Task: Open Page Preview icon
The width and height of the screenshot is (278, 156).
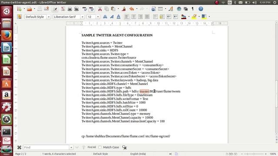Action: point(76,9)
